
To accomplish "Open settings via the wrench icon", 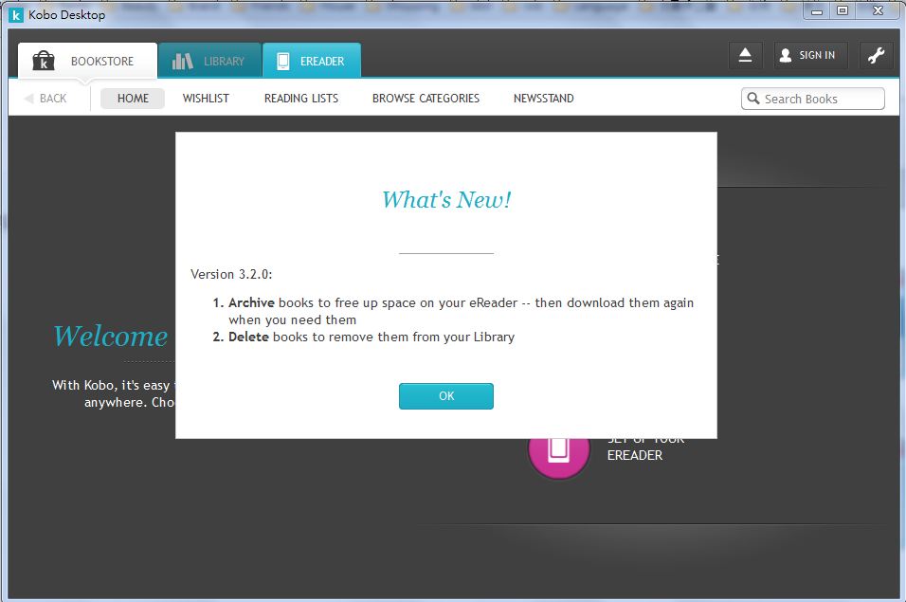I will [x=876, y=55].
